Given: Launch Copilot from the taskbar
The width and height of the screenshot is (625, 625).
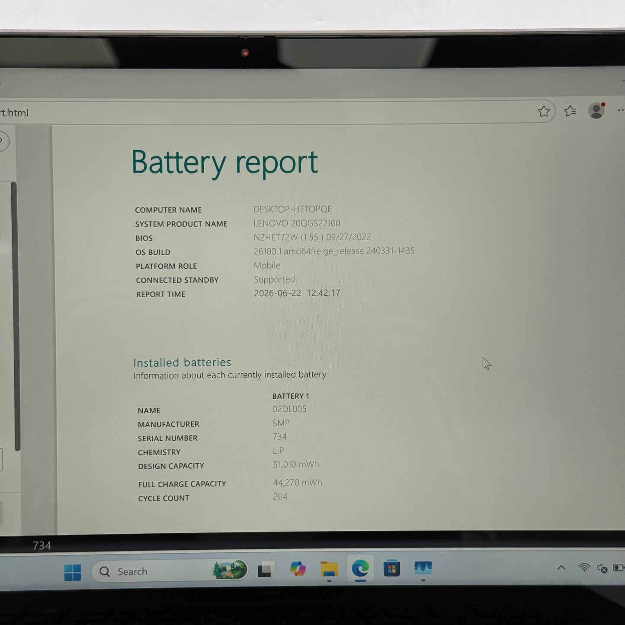Looking at the screenshot, I should [298, 569].
